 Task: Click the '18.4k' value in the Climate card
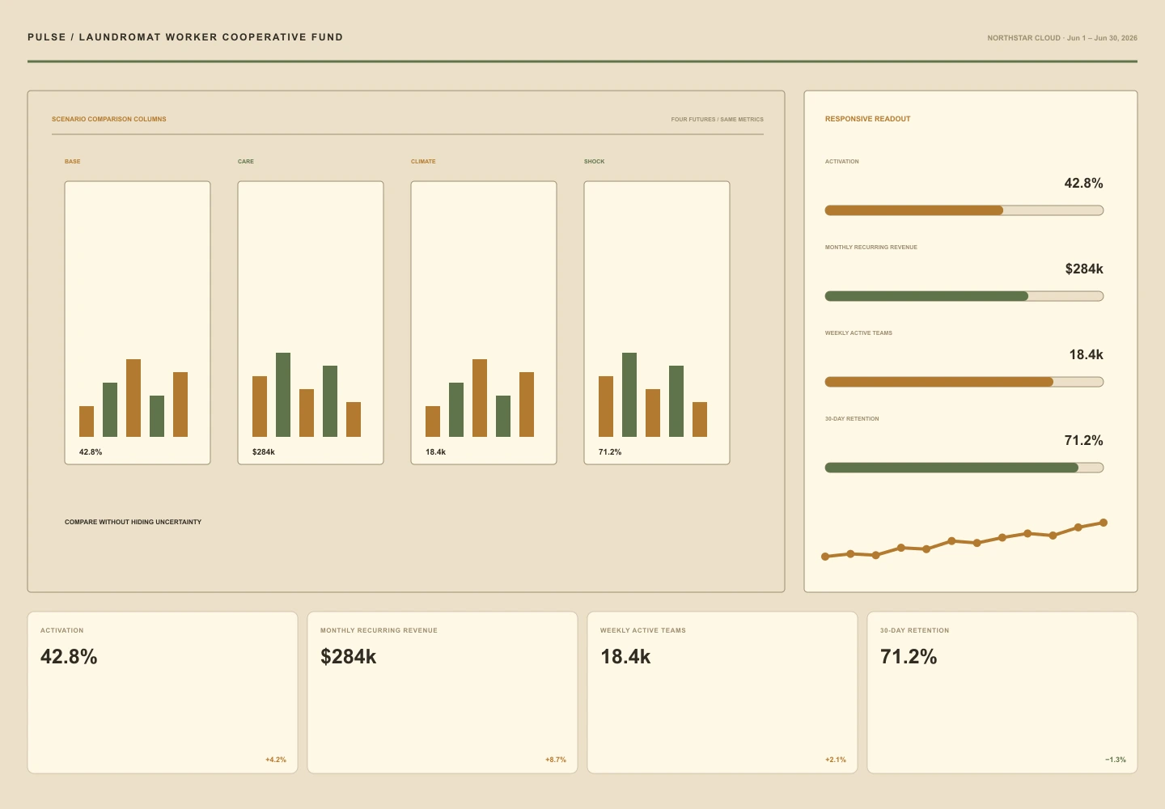click(436, 452)
